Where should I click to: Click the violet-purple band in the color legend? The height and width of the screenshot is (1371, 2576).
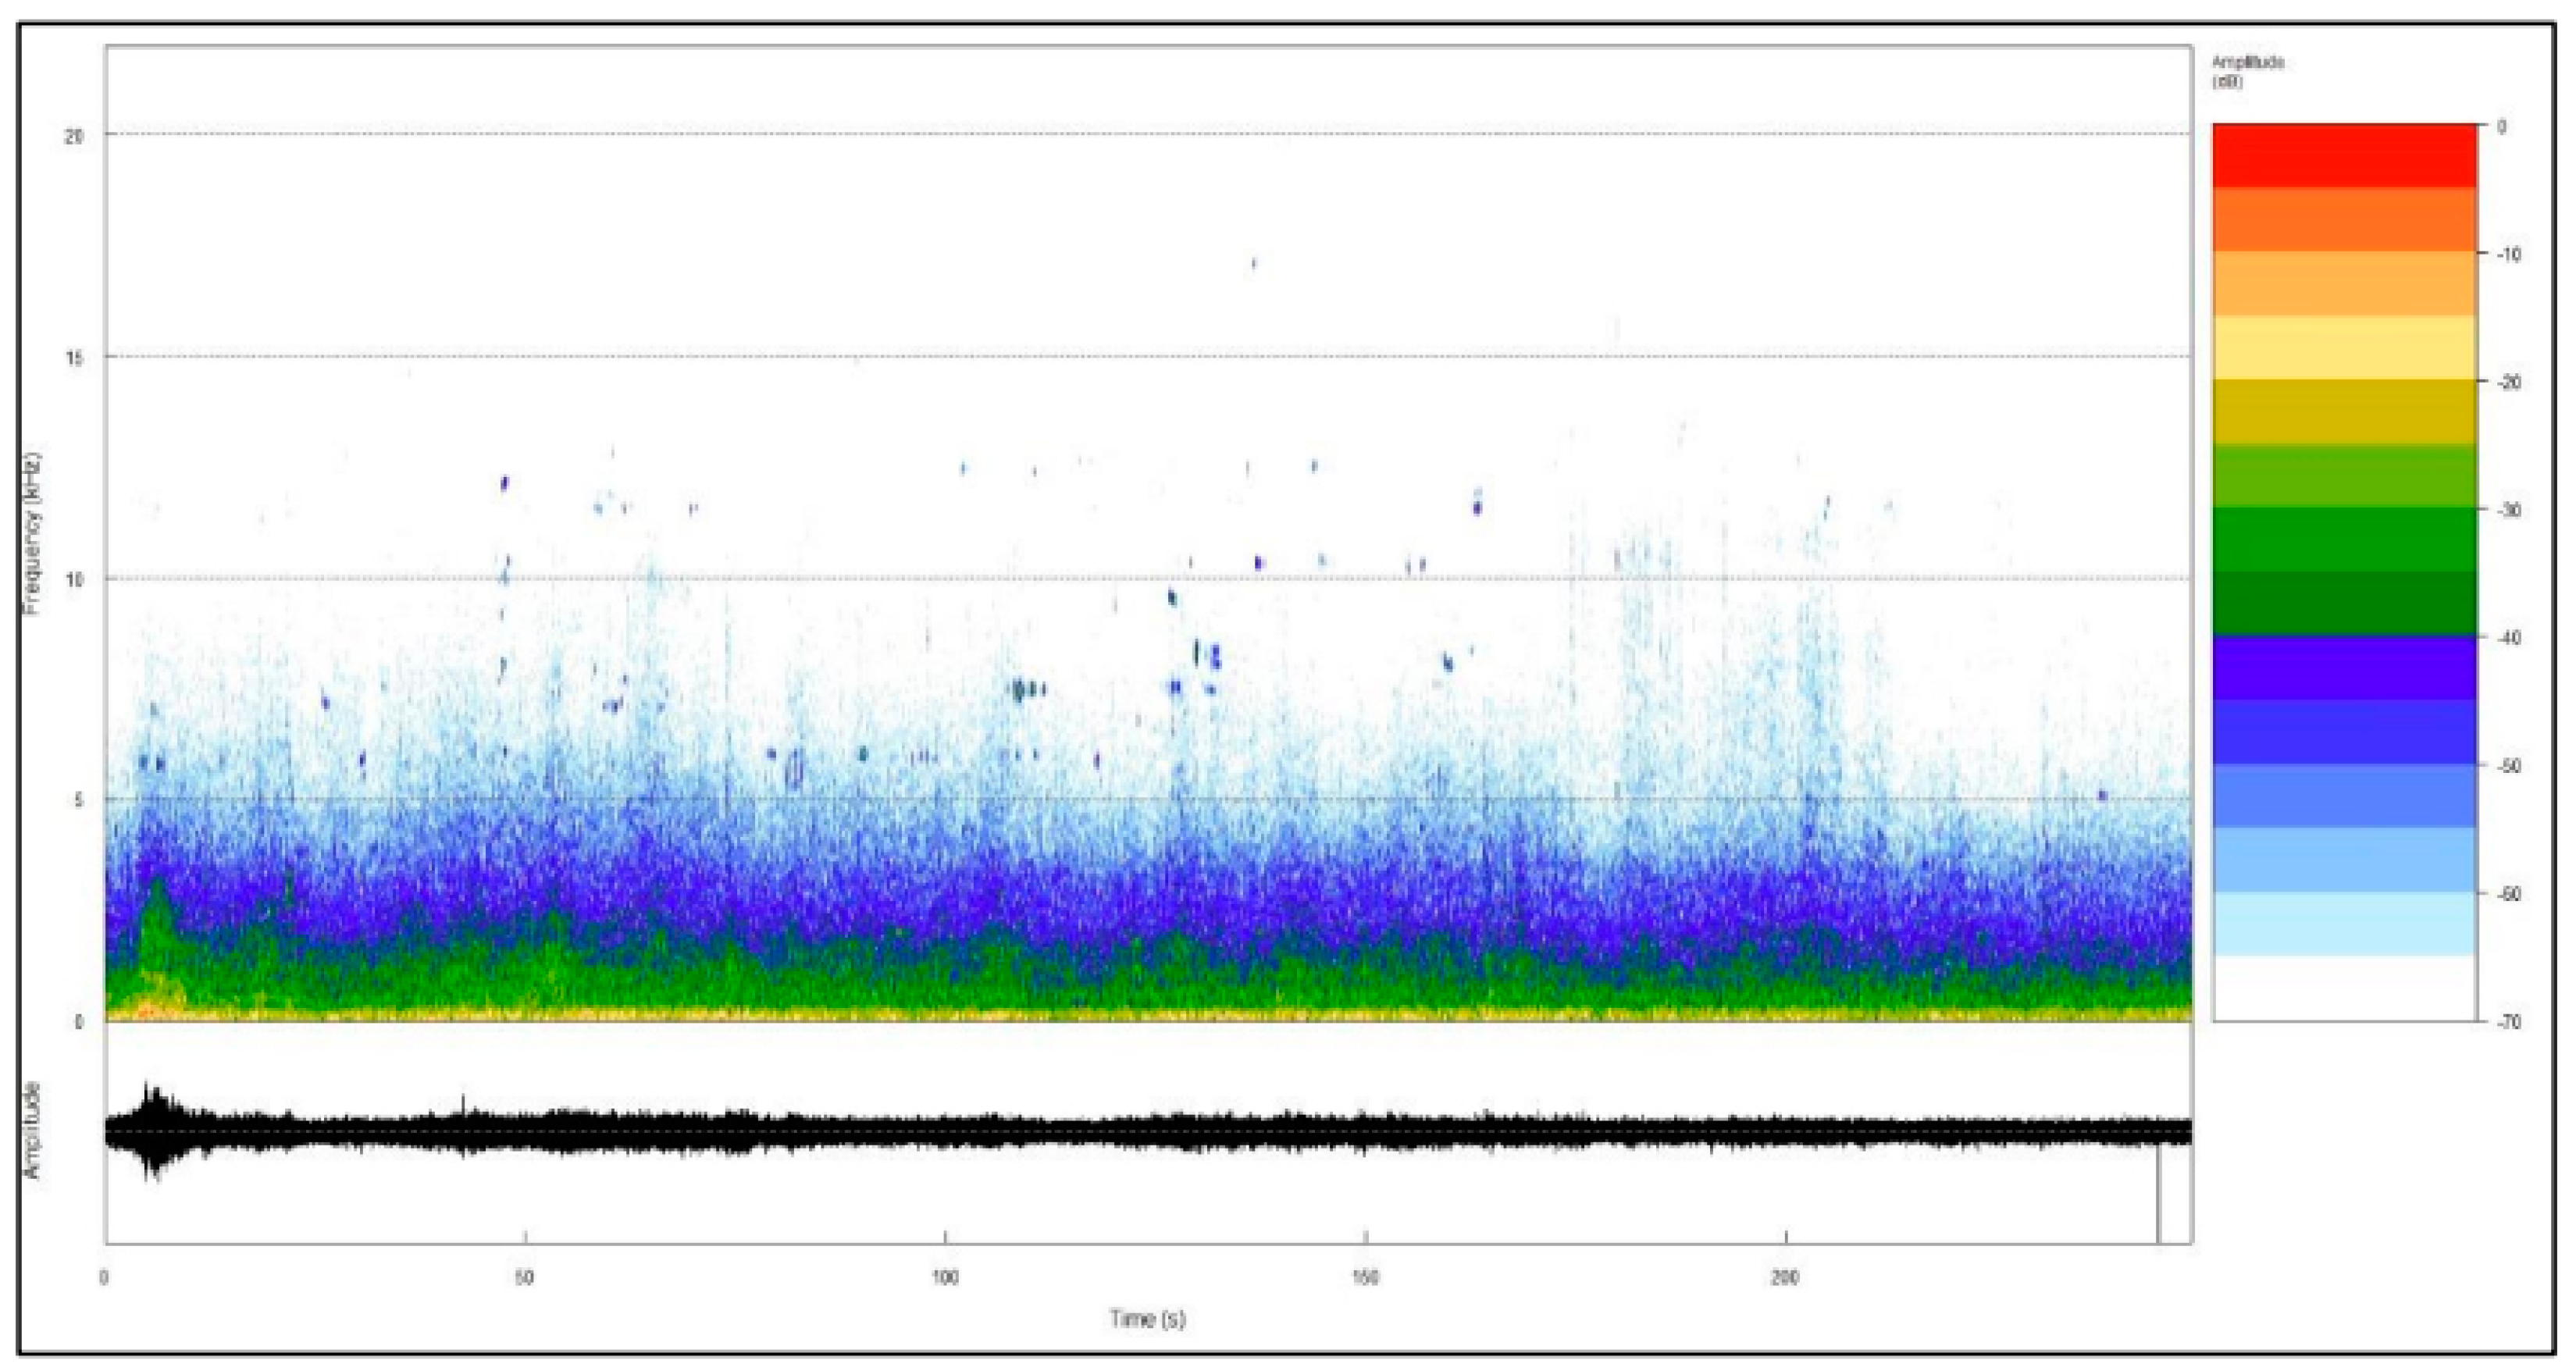coord(2343,667)
